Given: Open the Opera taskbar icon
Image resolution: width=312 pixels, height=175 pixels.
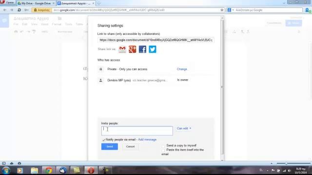Looking at the screenshot, I should pos(91,171).
